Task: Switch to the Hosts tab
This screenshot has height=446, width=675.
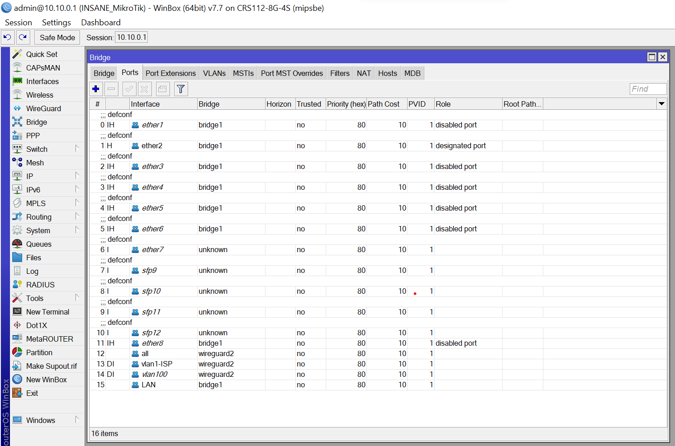Action: [x=388, y=73]
